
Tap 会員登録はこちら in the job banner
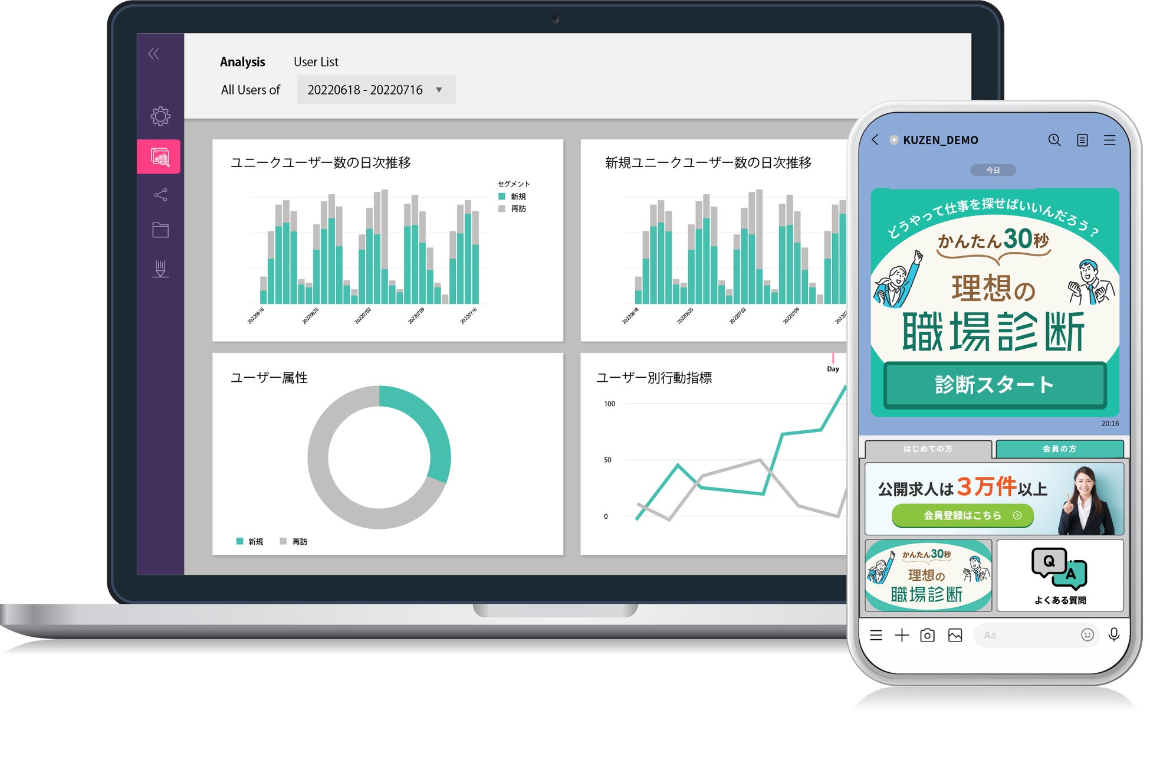point(962,515)
